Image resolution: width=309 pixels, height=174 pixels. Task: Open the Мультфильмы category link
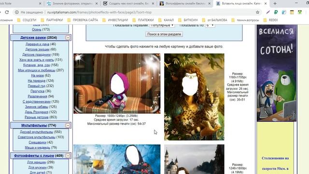pos(34,125)
